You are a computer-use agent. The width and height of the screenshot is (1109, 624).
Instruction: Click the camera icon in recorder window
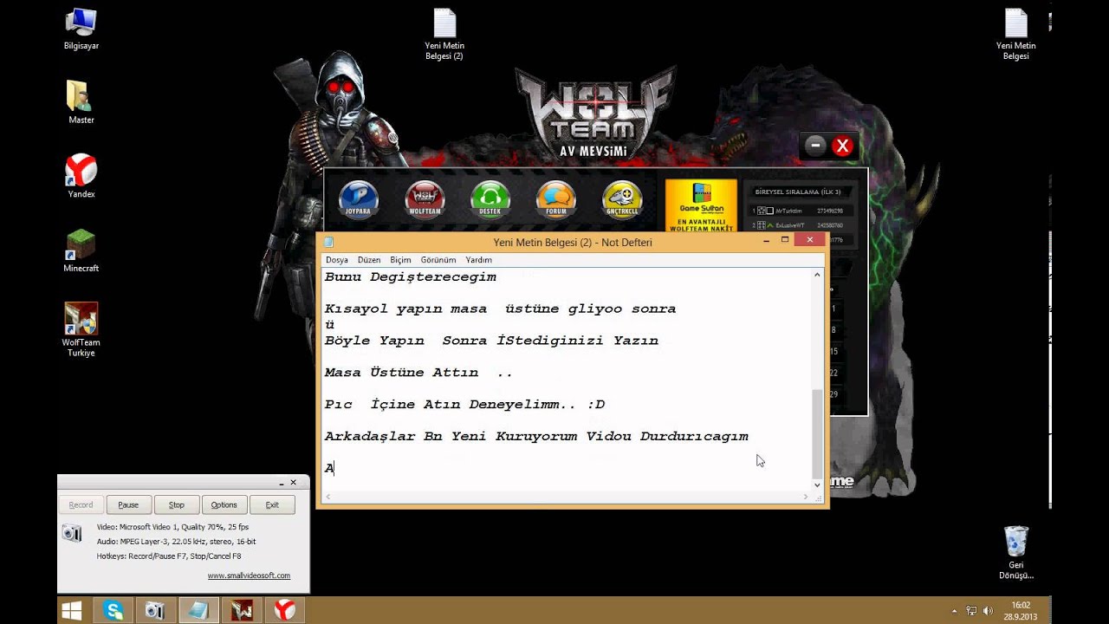[72, 532]
